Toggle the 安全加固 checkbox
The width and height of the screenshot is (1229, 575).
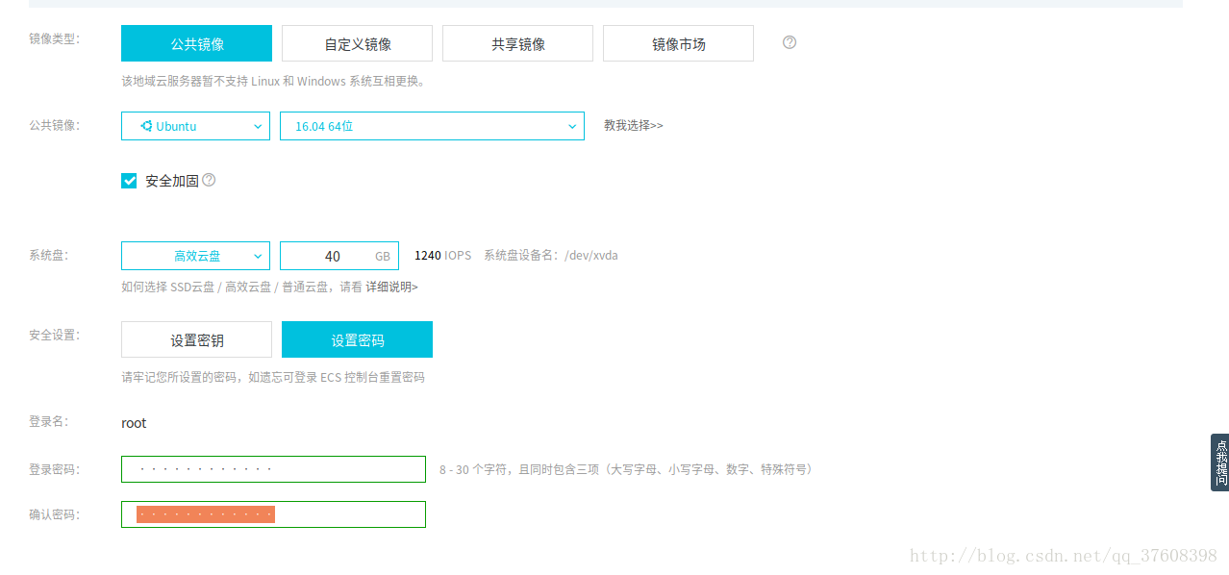pos(129,181)
